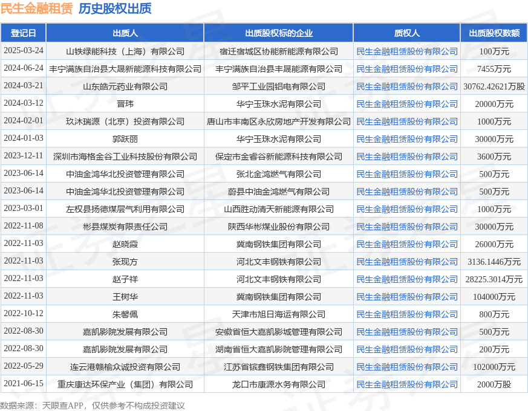
Task: Open the 民生金融租赁股份有限公司 link in the 朱磬佩 row
Action: [407, 314]
